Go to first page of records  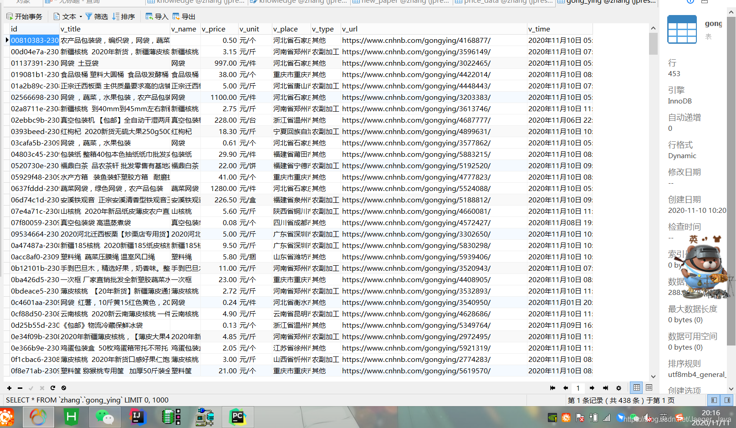point(552,388)
